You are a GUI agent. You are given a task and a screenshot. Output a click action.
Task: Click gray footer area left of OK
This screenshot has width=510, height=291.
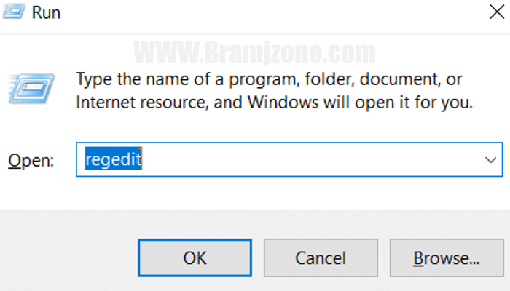click(68, 258)
